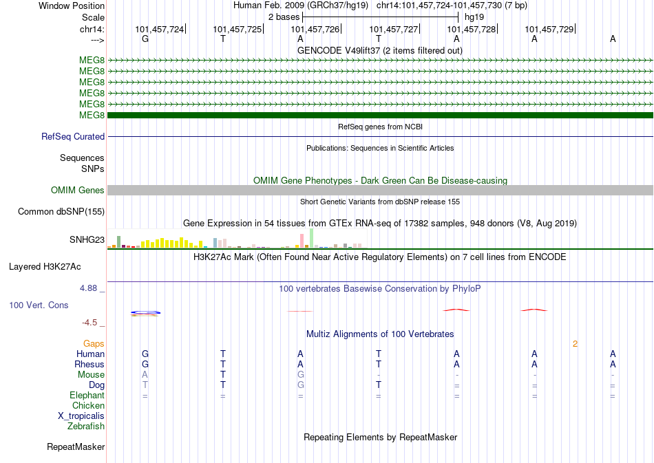Screen dimensions: 654x463
Task: Click the pink GTEx expression bar
Action: point(302,241)
